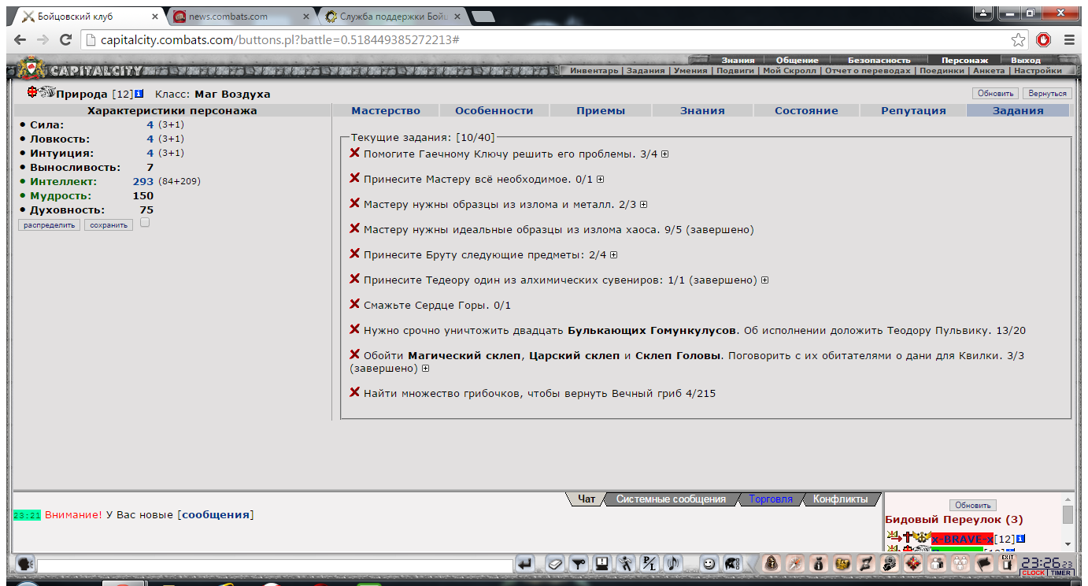Click the сообщения link in chat

[x=216, y=515]
